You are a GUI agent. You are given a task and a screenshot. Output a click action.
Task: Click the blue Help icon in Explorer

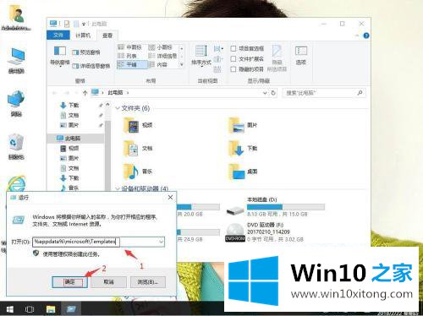point(366,35)
